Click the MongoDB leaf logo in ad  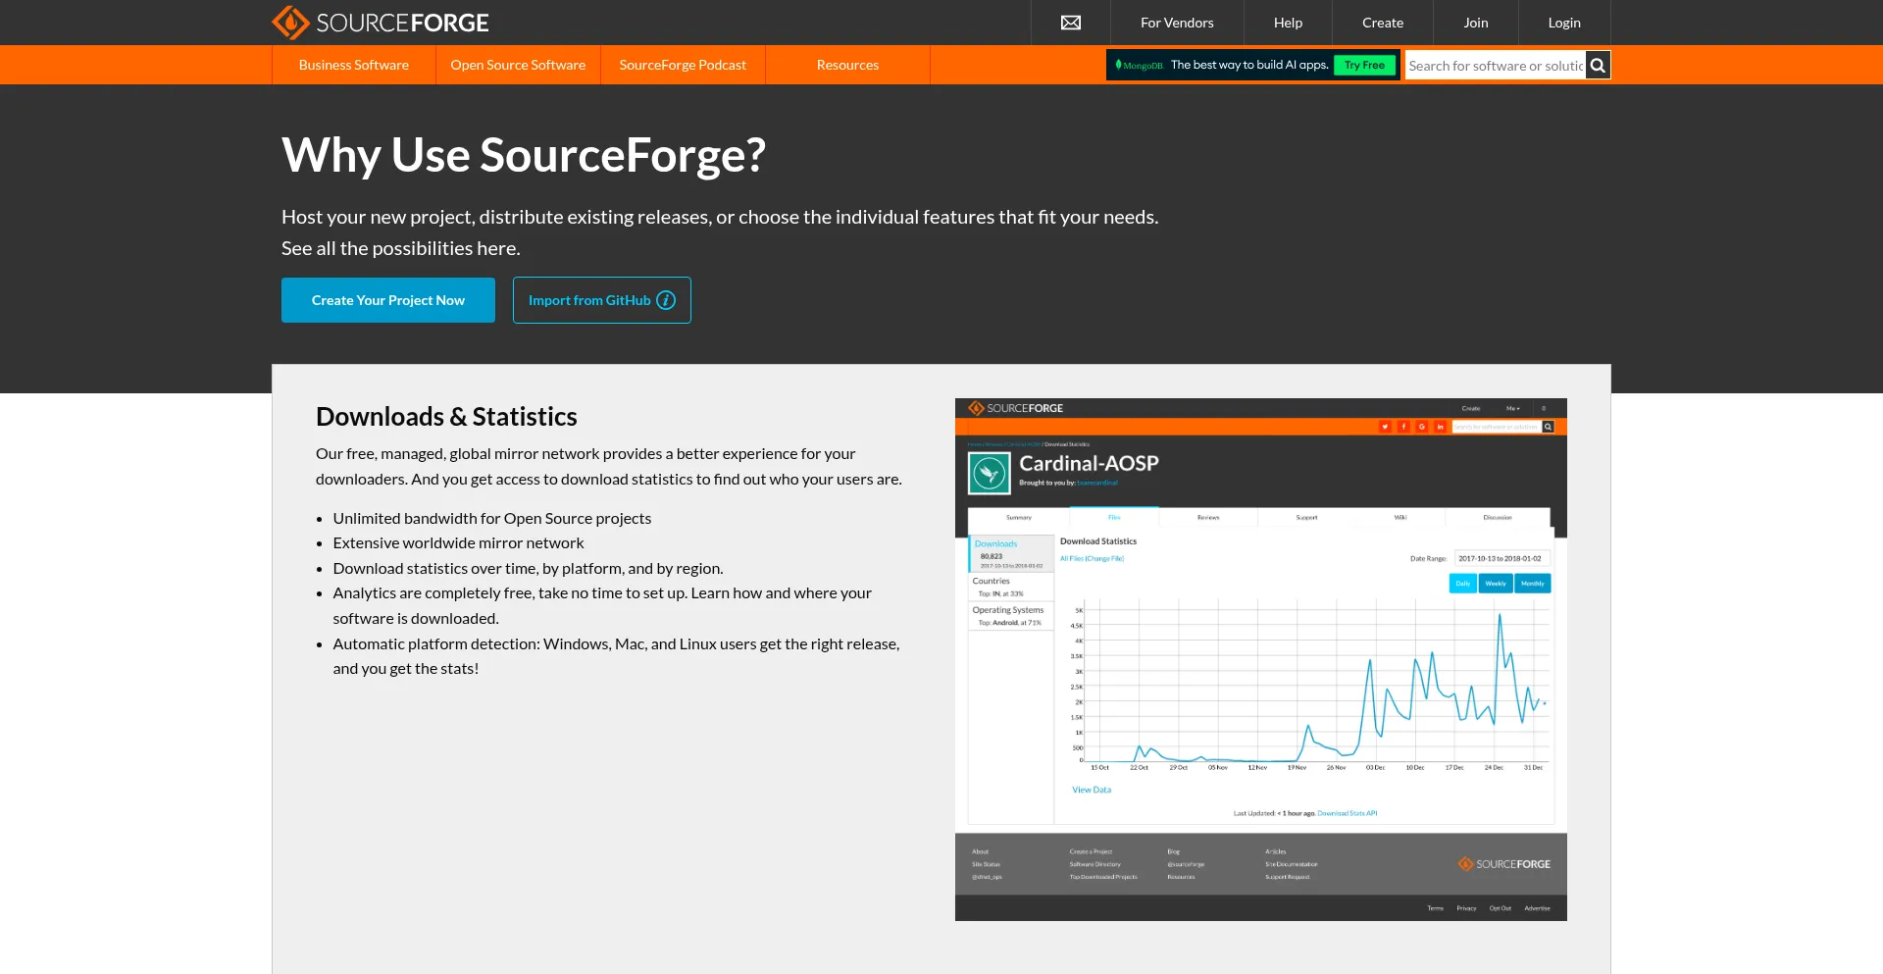tap(1119, 66)
